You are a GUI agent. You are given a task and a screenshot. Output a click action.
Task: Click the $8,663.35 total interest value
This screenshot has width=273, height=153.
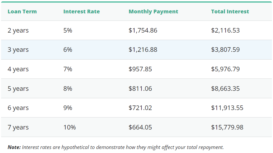[x=225, y=89]
